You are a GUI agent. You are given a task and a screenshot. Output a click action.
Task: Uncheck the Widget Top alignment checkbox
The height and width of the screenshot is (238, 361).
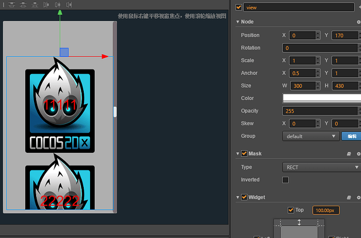coord(291,210)
